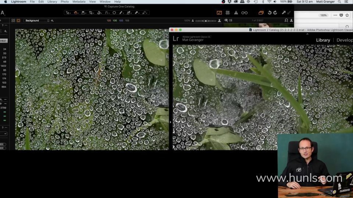Open the Library menu in menu bar
The height and width of the screenshot is (198, 353).
[x=52, y=2]
